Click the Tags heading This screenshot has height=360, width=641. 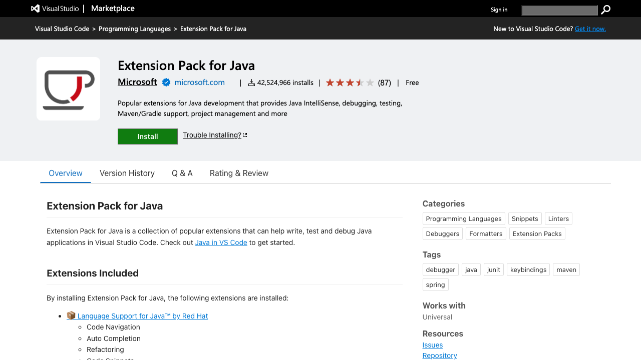(x=432, y=254)
